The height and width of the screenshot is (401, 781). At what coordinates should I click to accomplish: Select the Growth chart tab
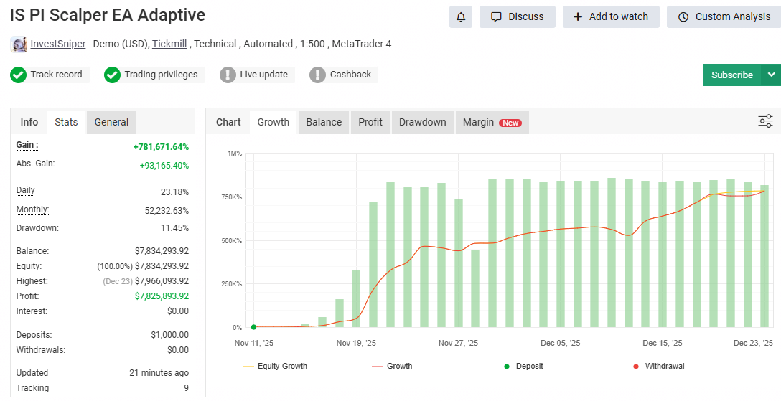[273, 123]
